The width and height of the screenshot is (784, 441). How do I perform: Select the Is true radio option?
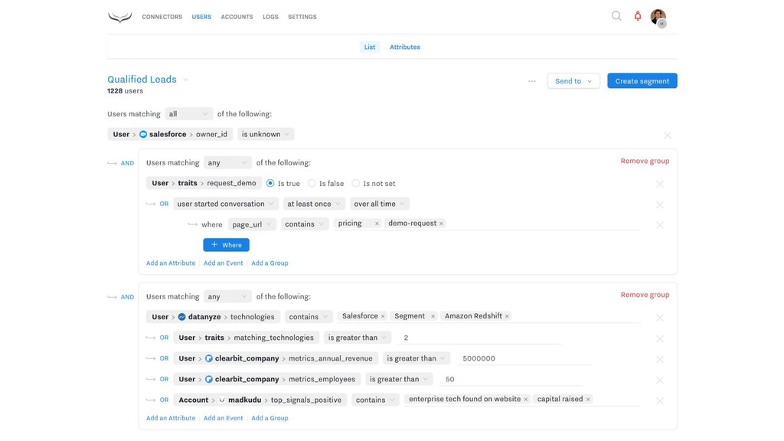click(270, 184)
